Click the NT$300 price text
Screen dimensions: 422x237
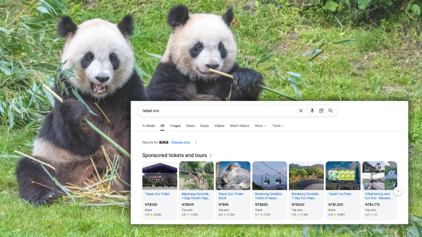tap(261, 205)
